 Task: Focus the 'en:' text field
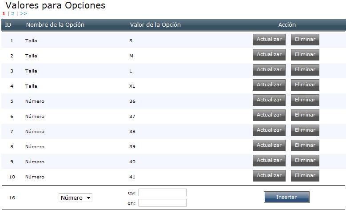pos(163,203)
